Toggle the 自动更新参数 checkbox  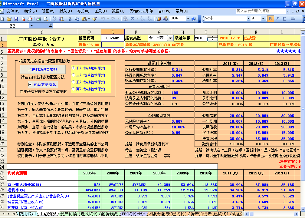(x=30, y=84)
